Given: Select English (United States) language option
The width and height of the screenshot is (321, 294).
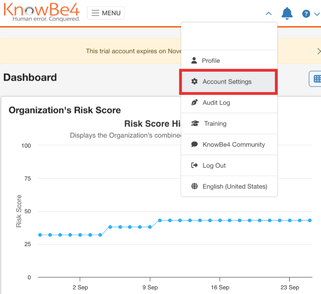Looking at the screenshot, I should pyautogui.click(x=234, y=186).
